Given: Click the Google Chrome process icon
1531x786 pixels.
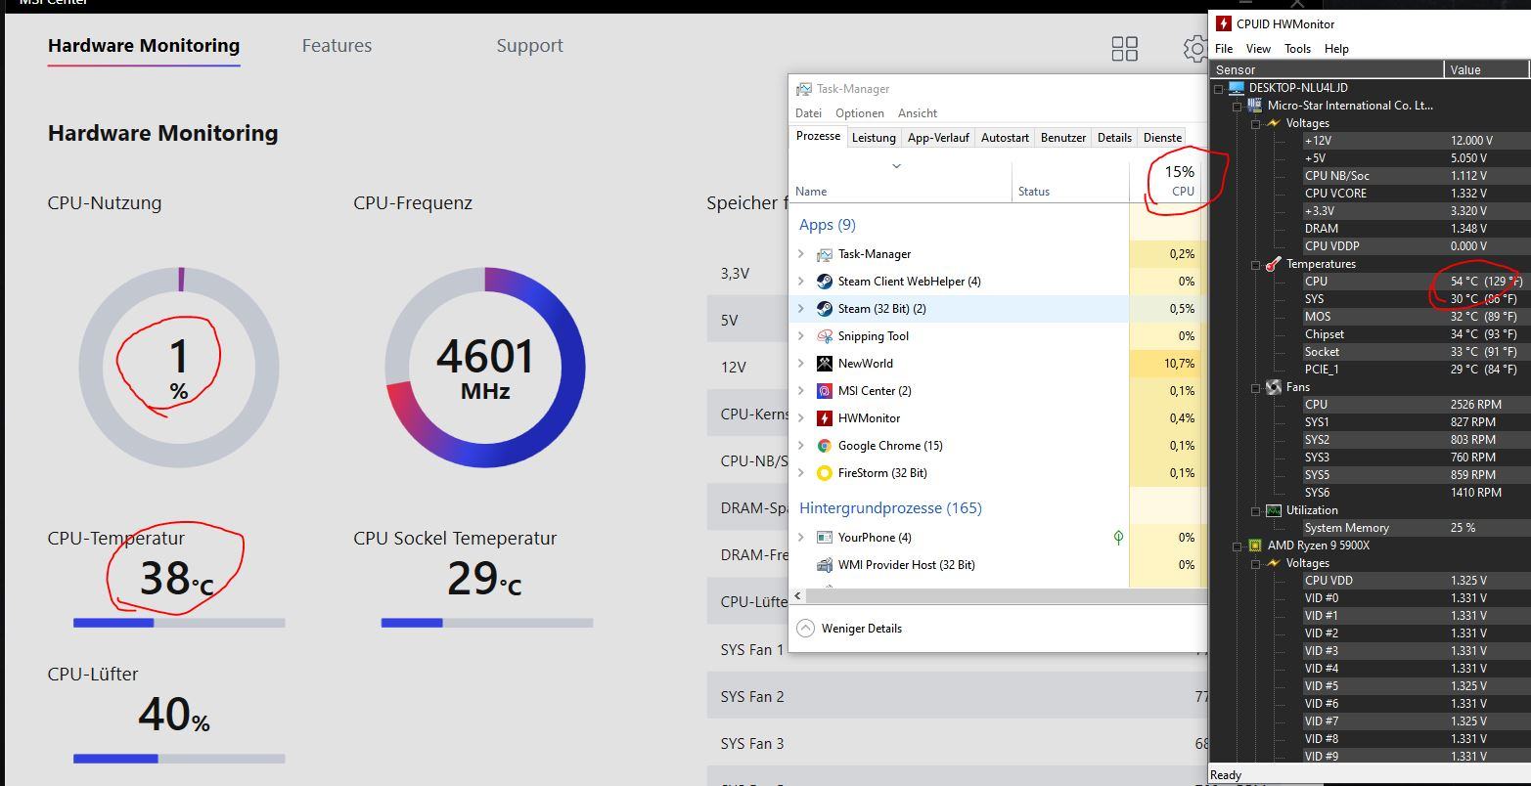Looking at the screenshot, I should (824, 446).
